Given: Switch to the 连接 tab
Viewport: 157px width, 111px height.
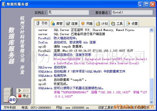Looking at the screenshot, I should coord(72,23).
